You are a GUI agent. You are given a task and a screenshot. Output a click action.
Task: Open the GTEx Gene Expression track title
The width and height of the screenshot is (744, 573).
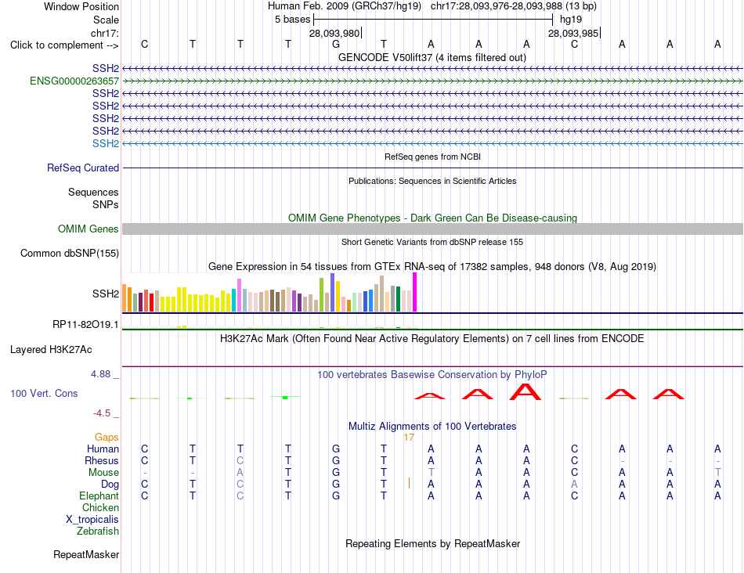tap(432, 267)
